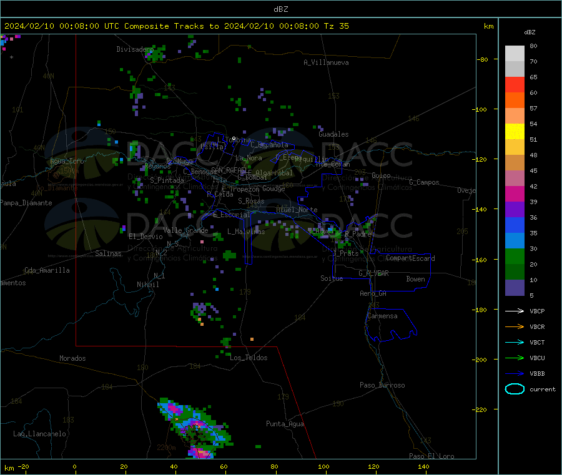Click the 'SAN_RAFAEL' city label

coord(229,170)
